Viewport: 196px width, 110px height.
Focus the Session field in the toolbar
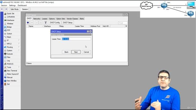pos(29,9)
